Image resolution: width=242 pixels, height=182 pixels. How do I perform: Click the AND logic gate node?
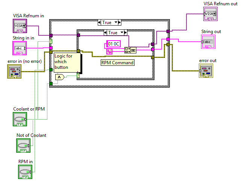tap(60, 77)
